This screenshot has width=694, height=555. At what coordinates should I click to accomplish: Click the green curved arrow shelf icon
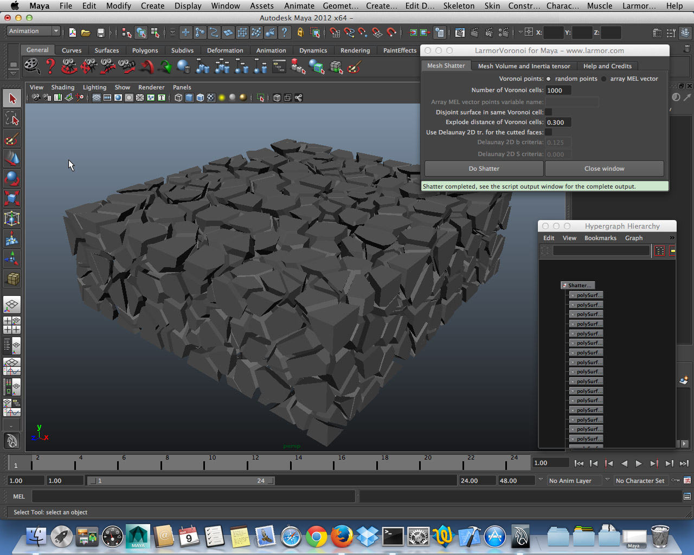click(165, 67)
